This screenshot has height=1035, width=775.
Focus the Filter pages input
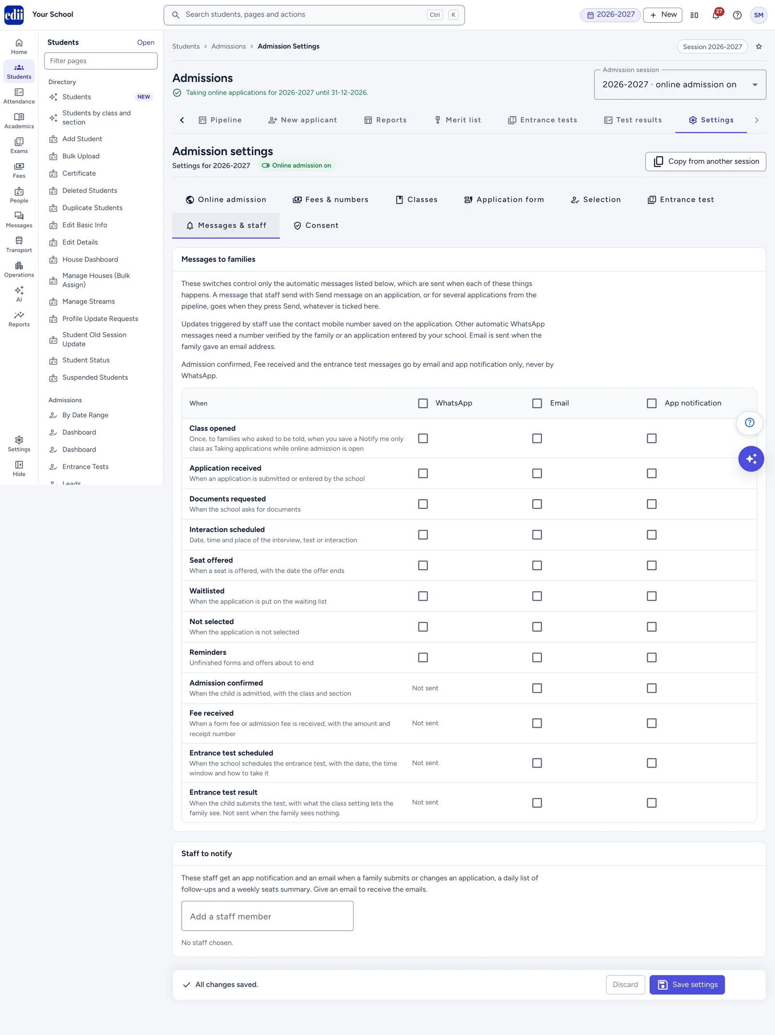[x=101, y=61]
